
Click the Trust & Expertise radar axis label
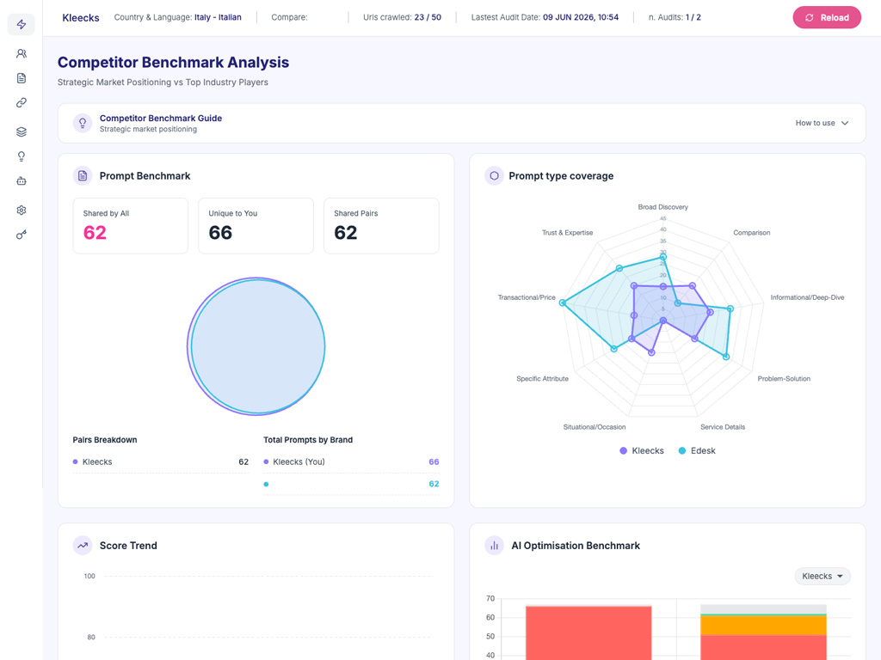pos(567,232)
